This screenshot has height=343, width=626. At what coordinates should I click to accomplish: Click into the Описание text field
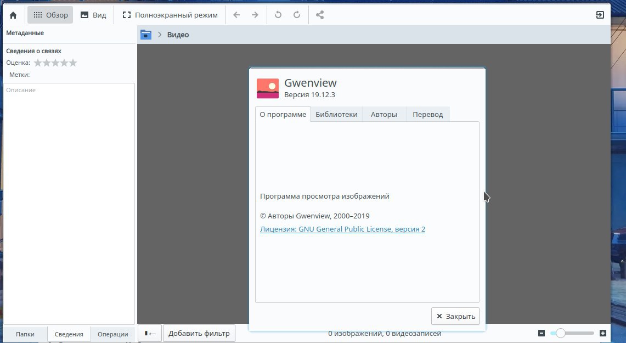(69, 204)
